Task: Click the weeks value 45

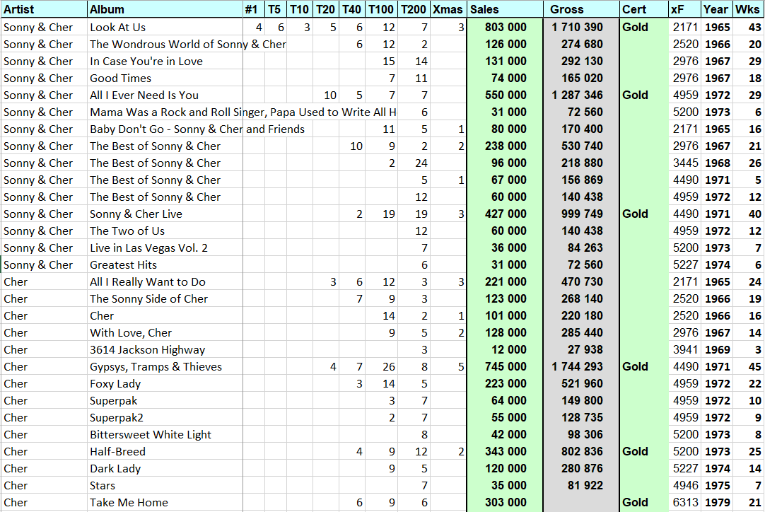Action: pos(747,366)
